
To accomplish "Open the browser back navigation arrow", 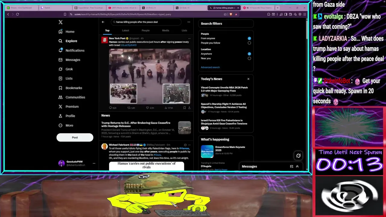I will 8,14.
